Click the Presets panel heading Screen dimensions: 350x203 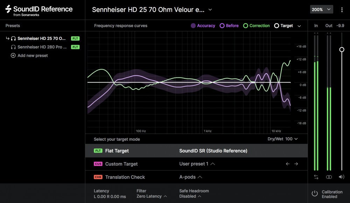(13, 26)
